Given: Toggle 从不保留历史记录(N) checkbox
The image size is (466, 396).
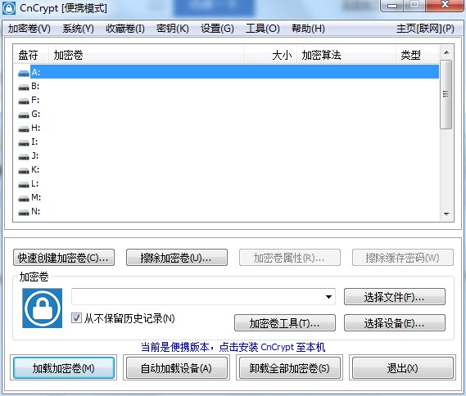Looking at the screenshot, I should (x=76, y=318).
